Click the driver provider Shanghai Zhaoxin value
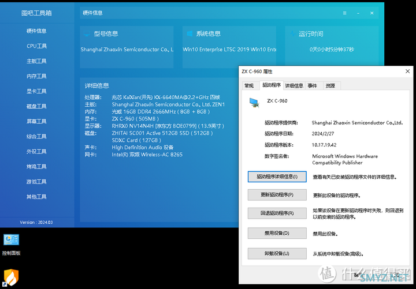 point(357,123)
